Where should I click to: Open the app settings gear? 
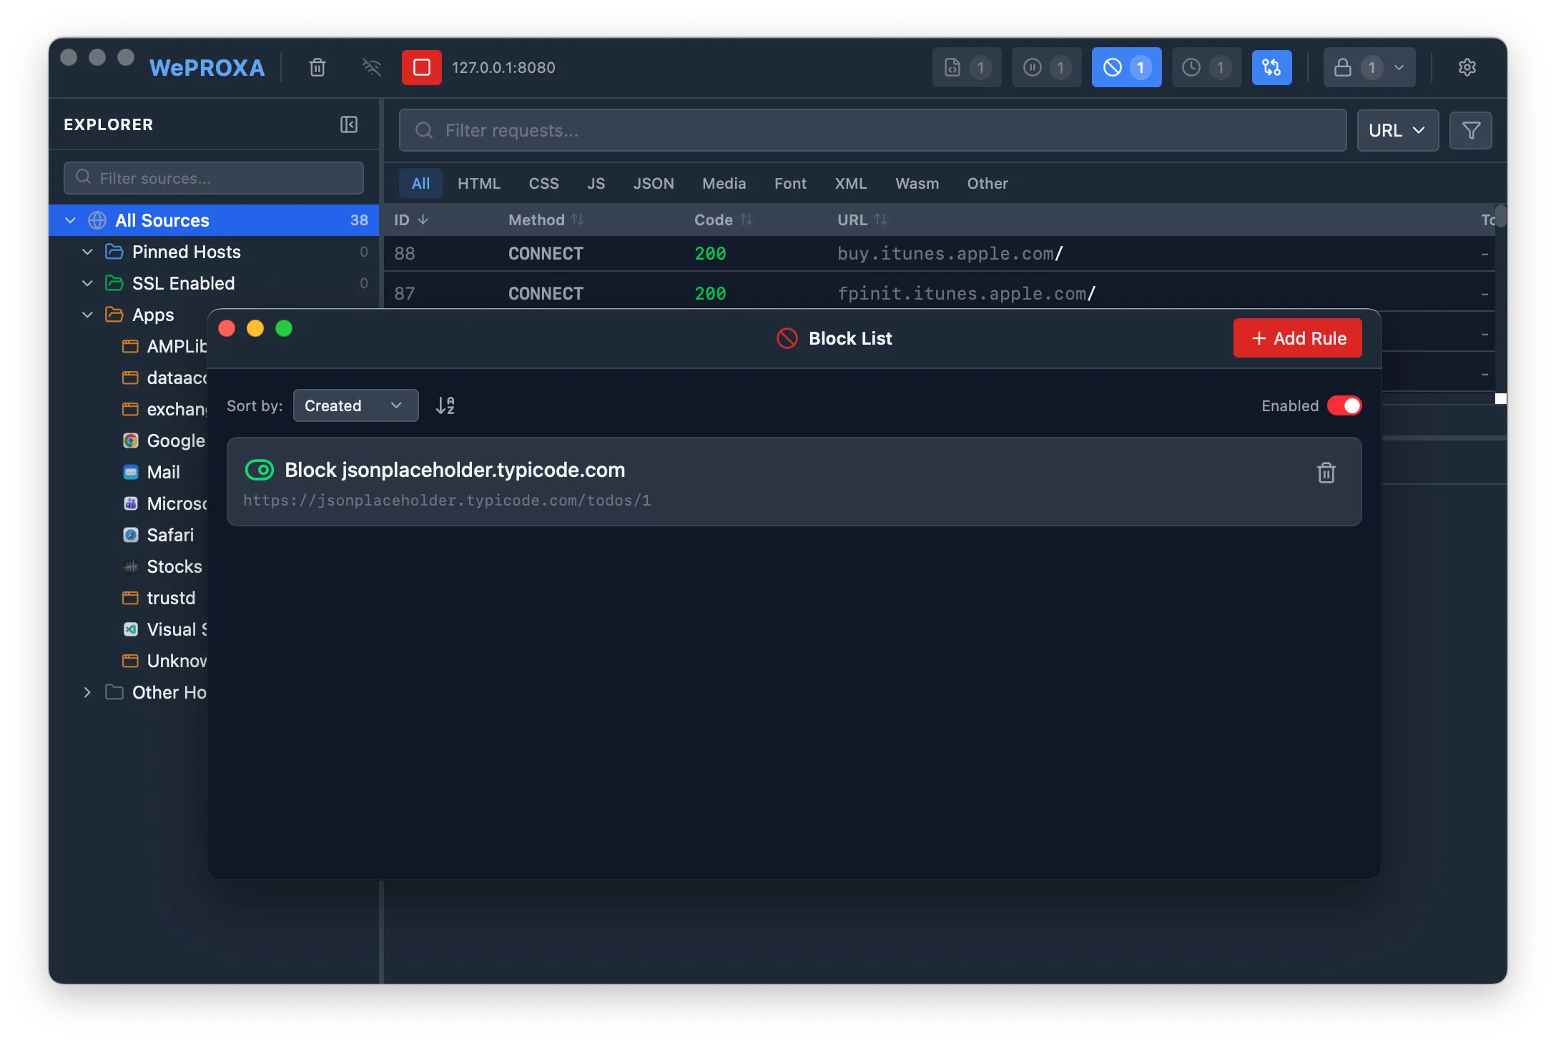pos(1467,67)
